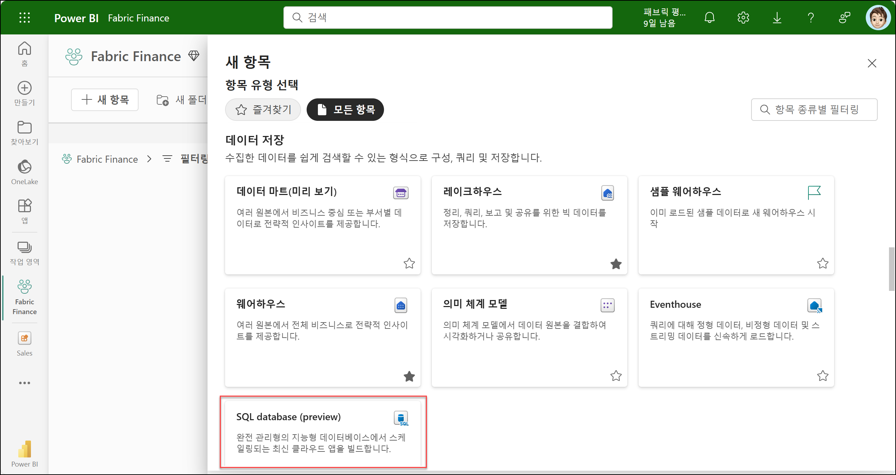Click the 의미 체계 모델 card icon
896x475 pixels.
tap(607, 305)
